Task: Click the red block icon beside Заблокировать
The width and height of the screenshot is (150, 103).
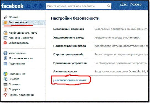Action: (5, 43)
